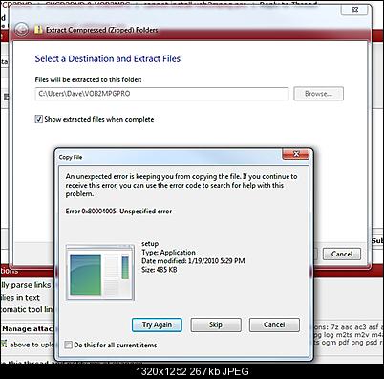Click the Error 0x80004005 message text
Viewport: 384px width, 379px height.
coord(118,212)
